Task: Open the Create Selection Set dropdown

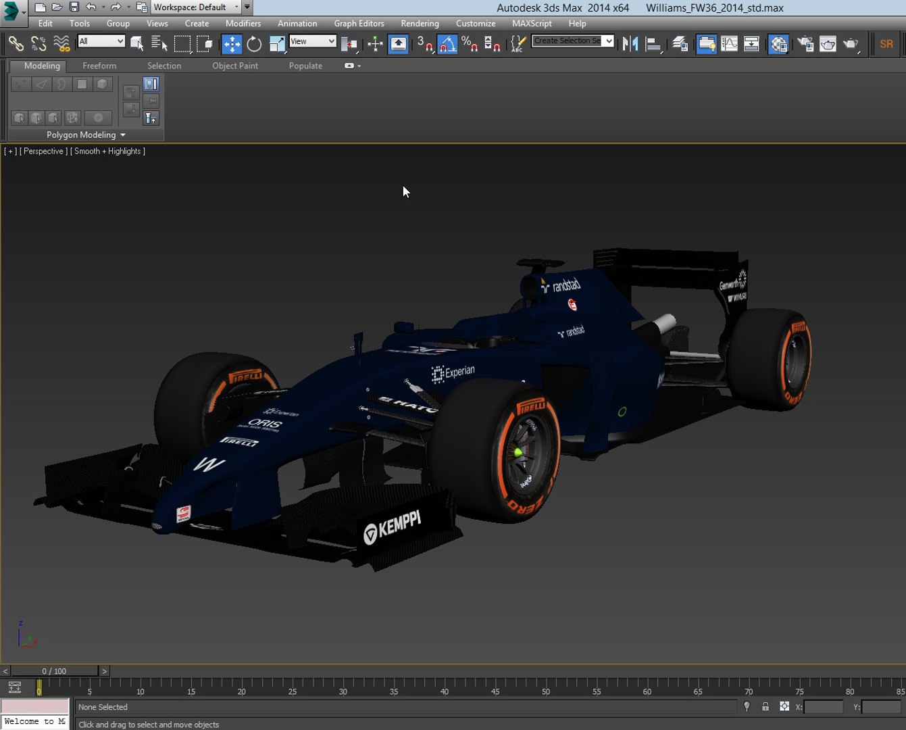Action: [573, 41]
